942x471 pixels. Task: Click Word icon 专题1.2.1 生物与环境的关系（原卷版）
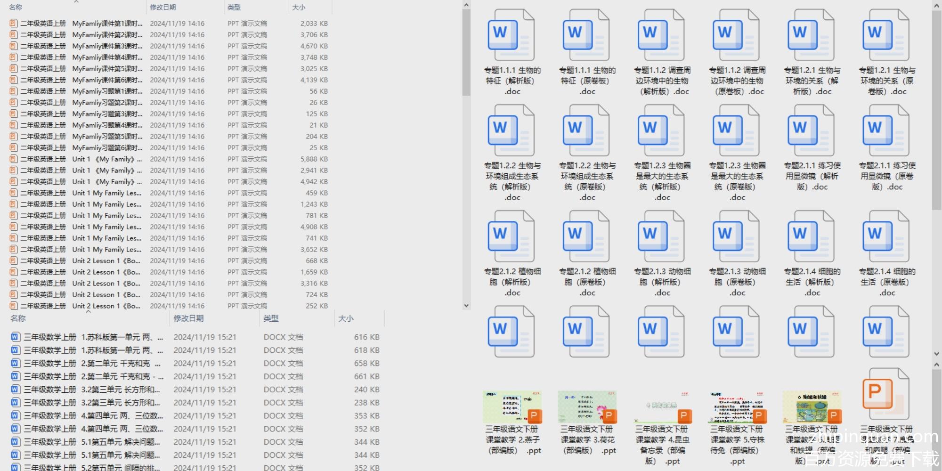[x=886, y=35]
